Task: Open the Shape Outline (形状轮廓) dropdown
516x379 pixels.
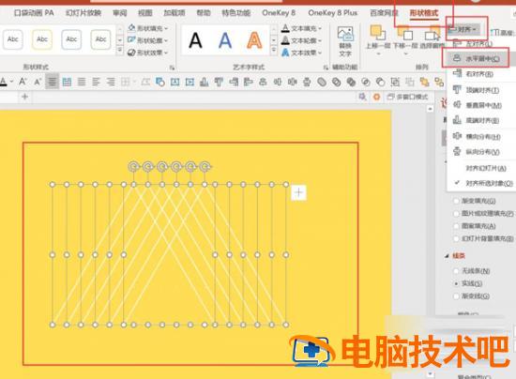Action: 147,40
